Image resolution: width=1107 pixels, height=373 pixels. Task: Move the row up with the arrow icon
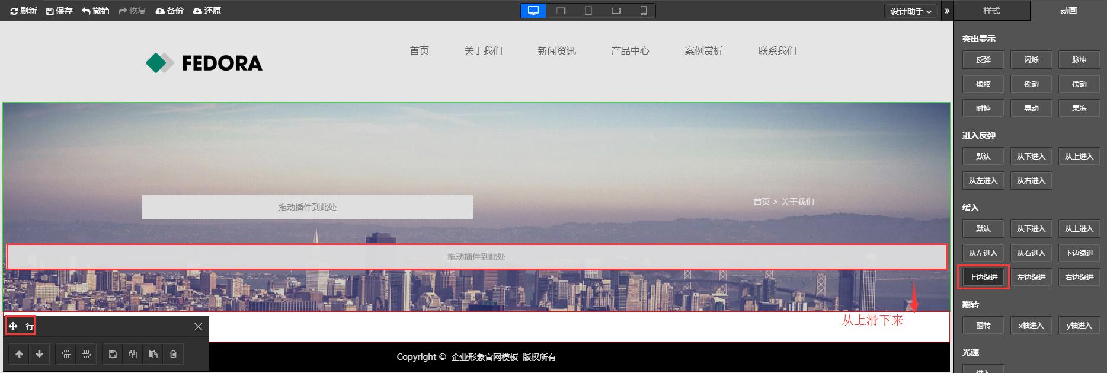point(20,354)
